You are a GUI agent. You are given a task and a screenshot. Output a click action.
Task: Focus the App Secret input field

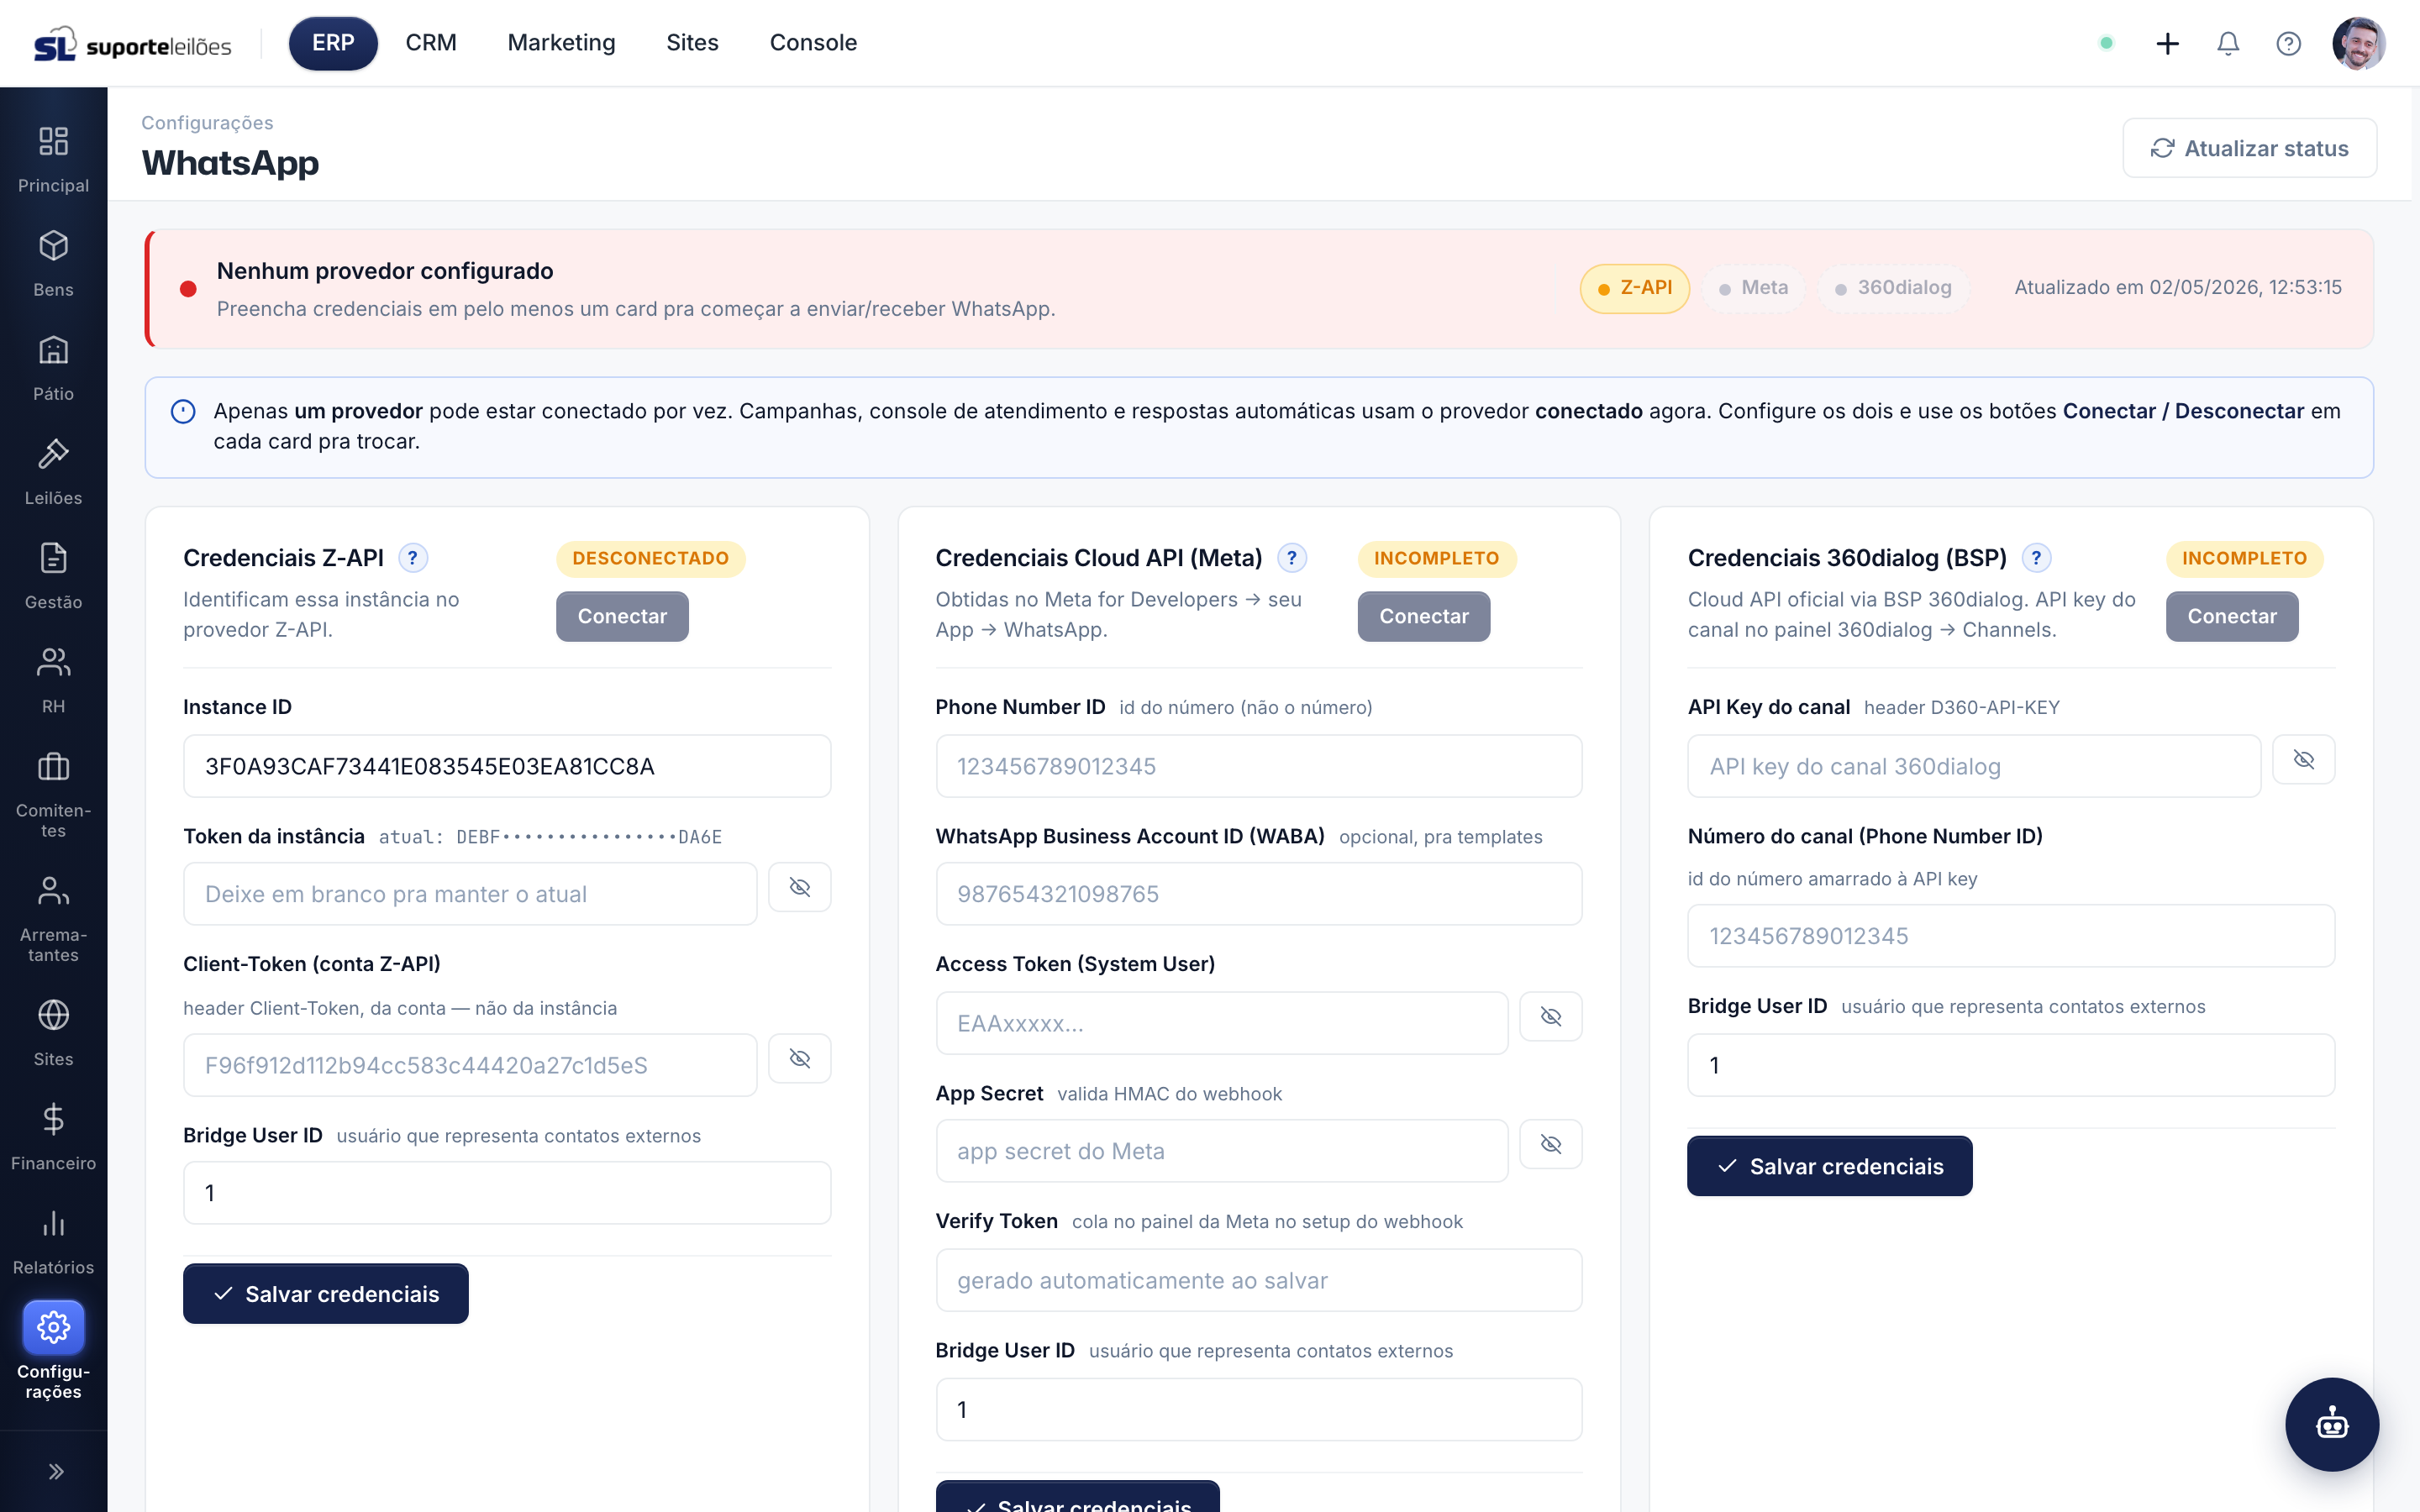1222,1151
